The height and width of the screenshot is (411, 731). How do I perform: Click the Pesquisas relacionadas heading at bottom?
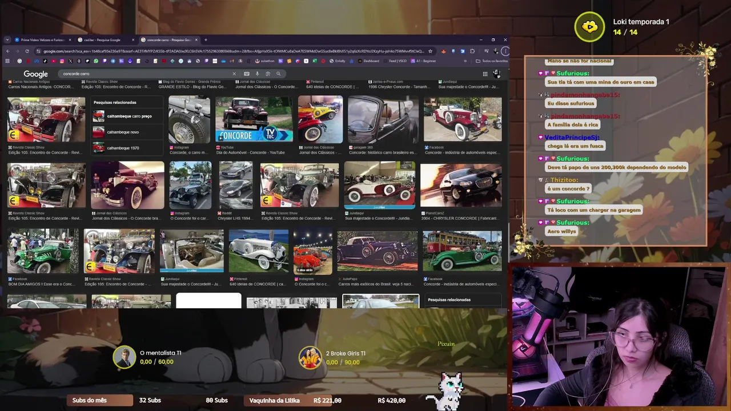(449, 300)
